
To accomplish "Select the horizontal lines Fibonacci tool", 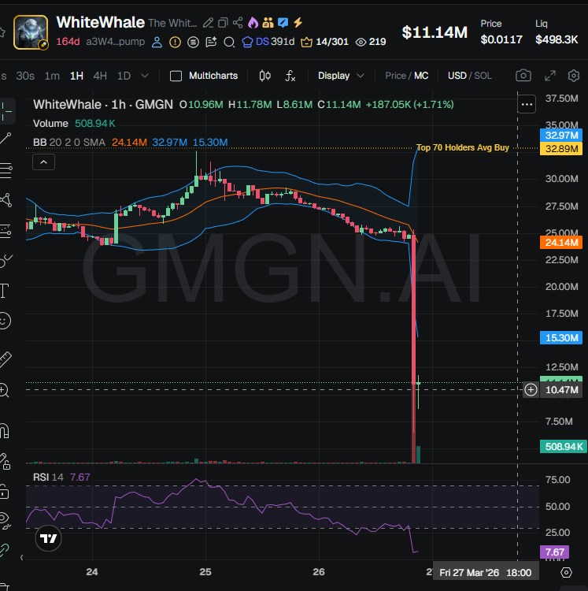I will tap(6, 170).
